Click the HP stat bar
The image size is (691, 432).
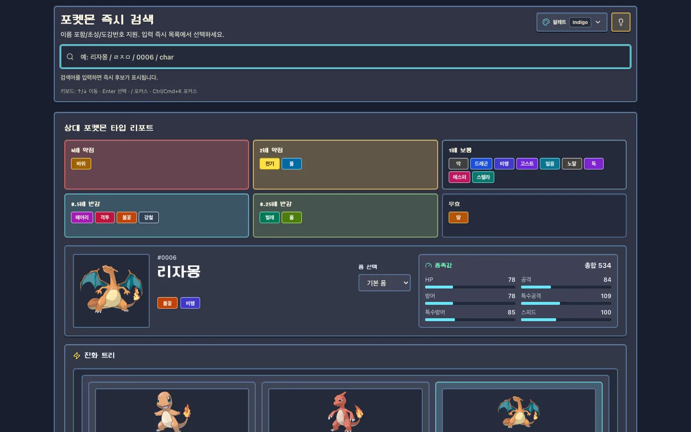(470, 287)
